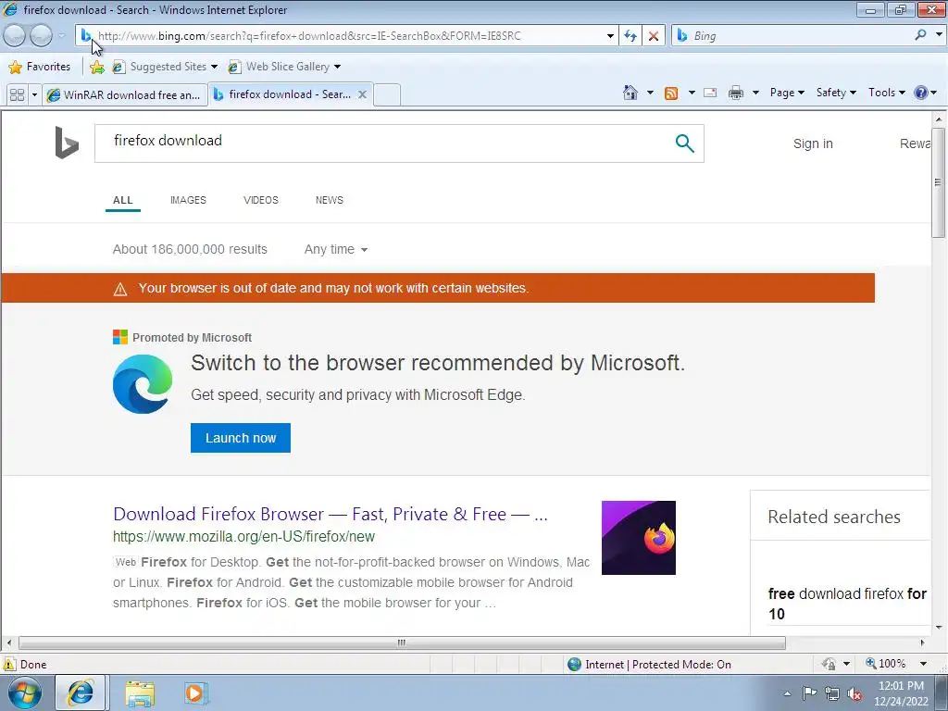The height and width of the screenshot is (711, 948).
Task: Open recent pages dropdown arrow
Action: [61, 36]
